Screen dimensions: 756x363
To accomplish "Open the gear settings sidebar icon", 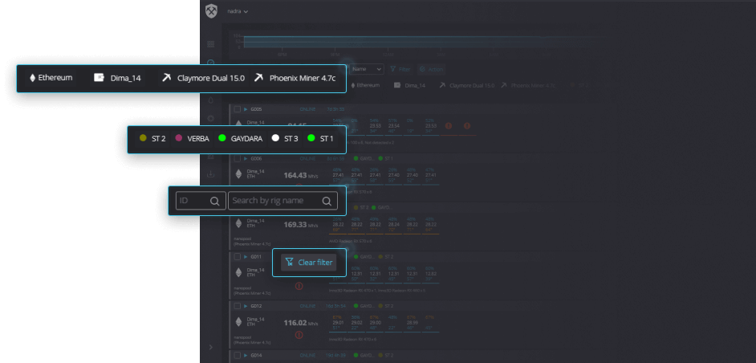I will [x=211, y=119].
